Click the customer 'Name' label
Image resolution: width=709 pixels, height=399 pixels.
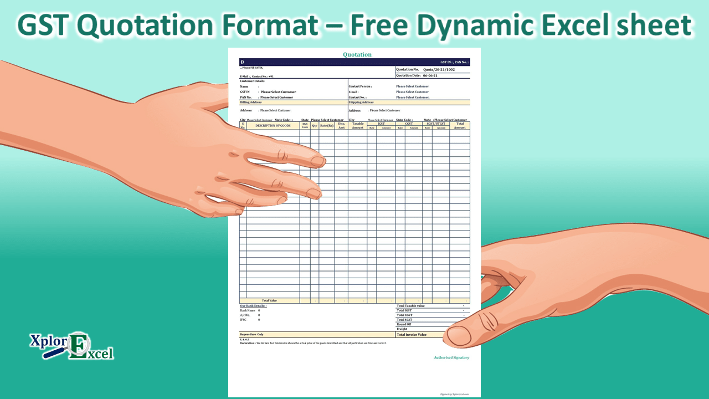[x=244, y=86]
